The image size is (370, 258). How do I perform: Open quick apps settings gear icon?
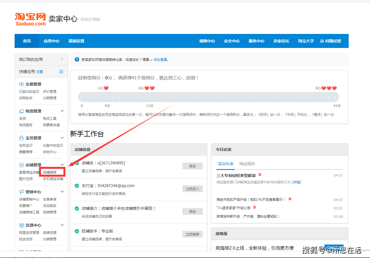pyautogui.click(x=61, y=72)
